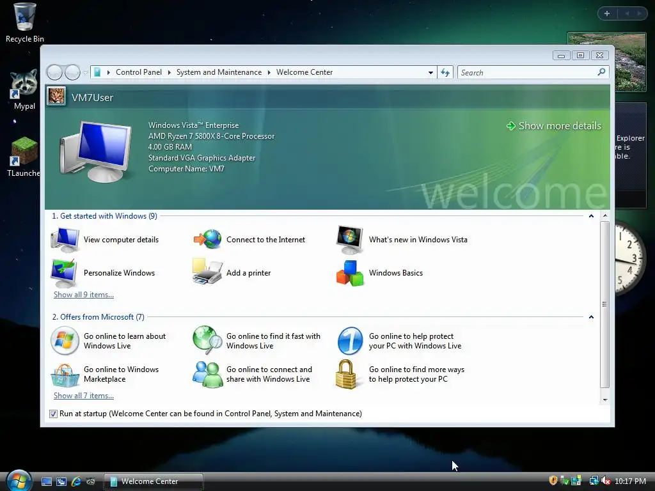Open the recent pages dropdown arrow
655x491 pixels.
click(x=85, y=73)
